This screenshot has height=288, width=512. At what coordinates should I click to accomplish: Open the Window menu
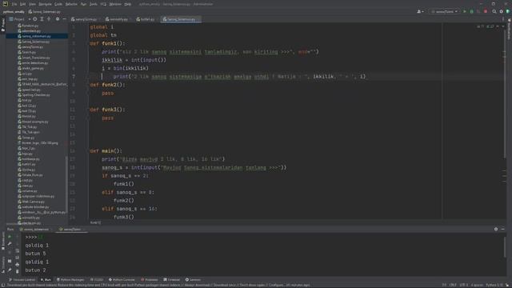[x=115, y=4]
